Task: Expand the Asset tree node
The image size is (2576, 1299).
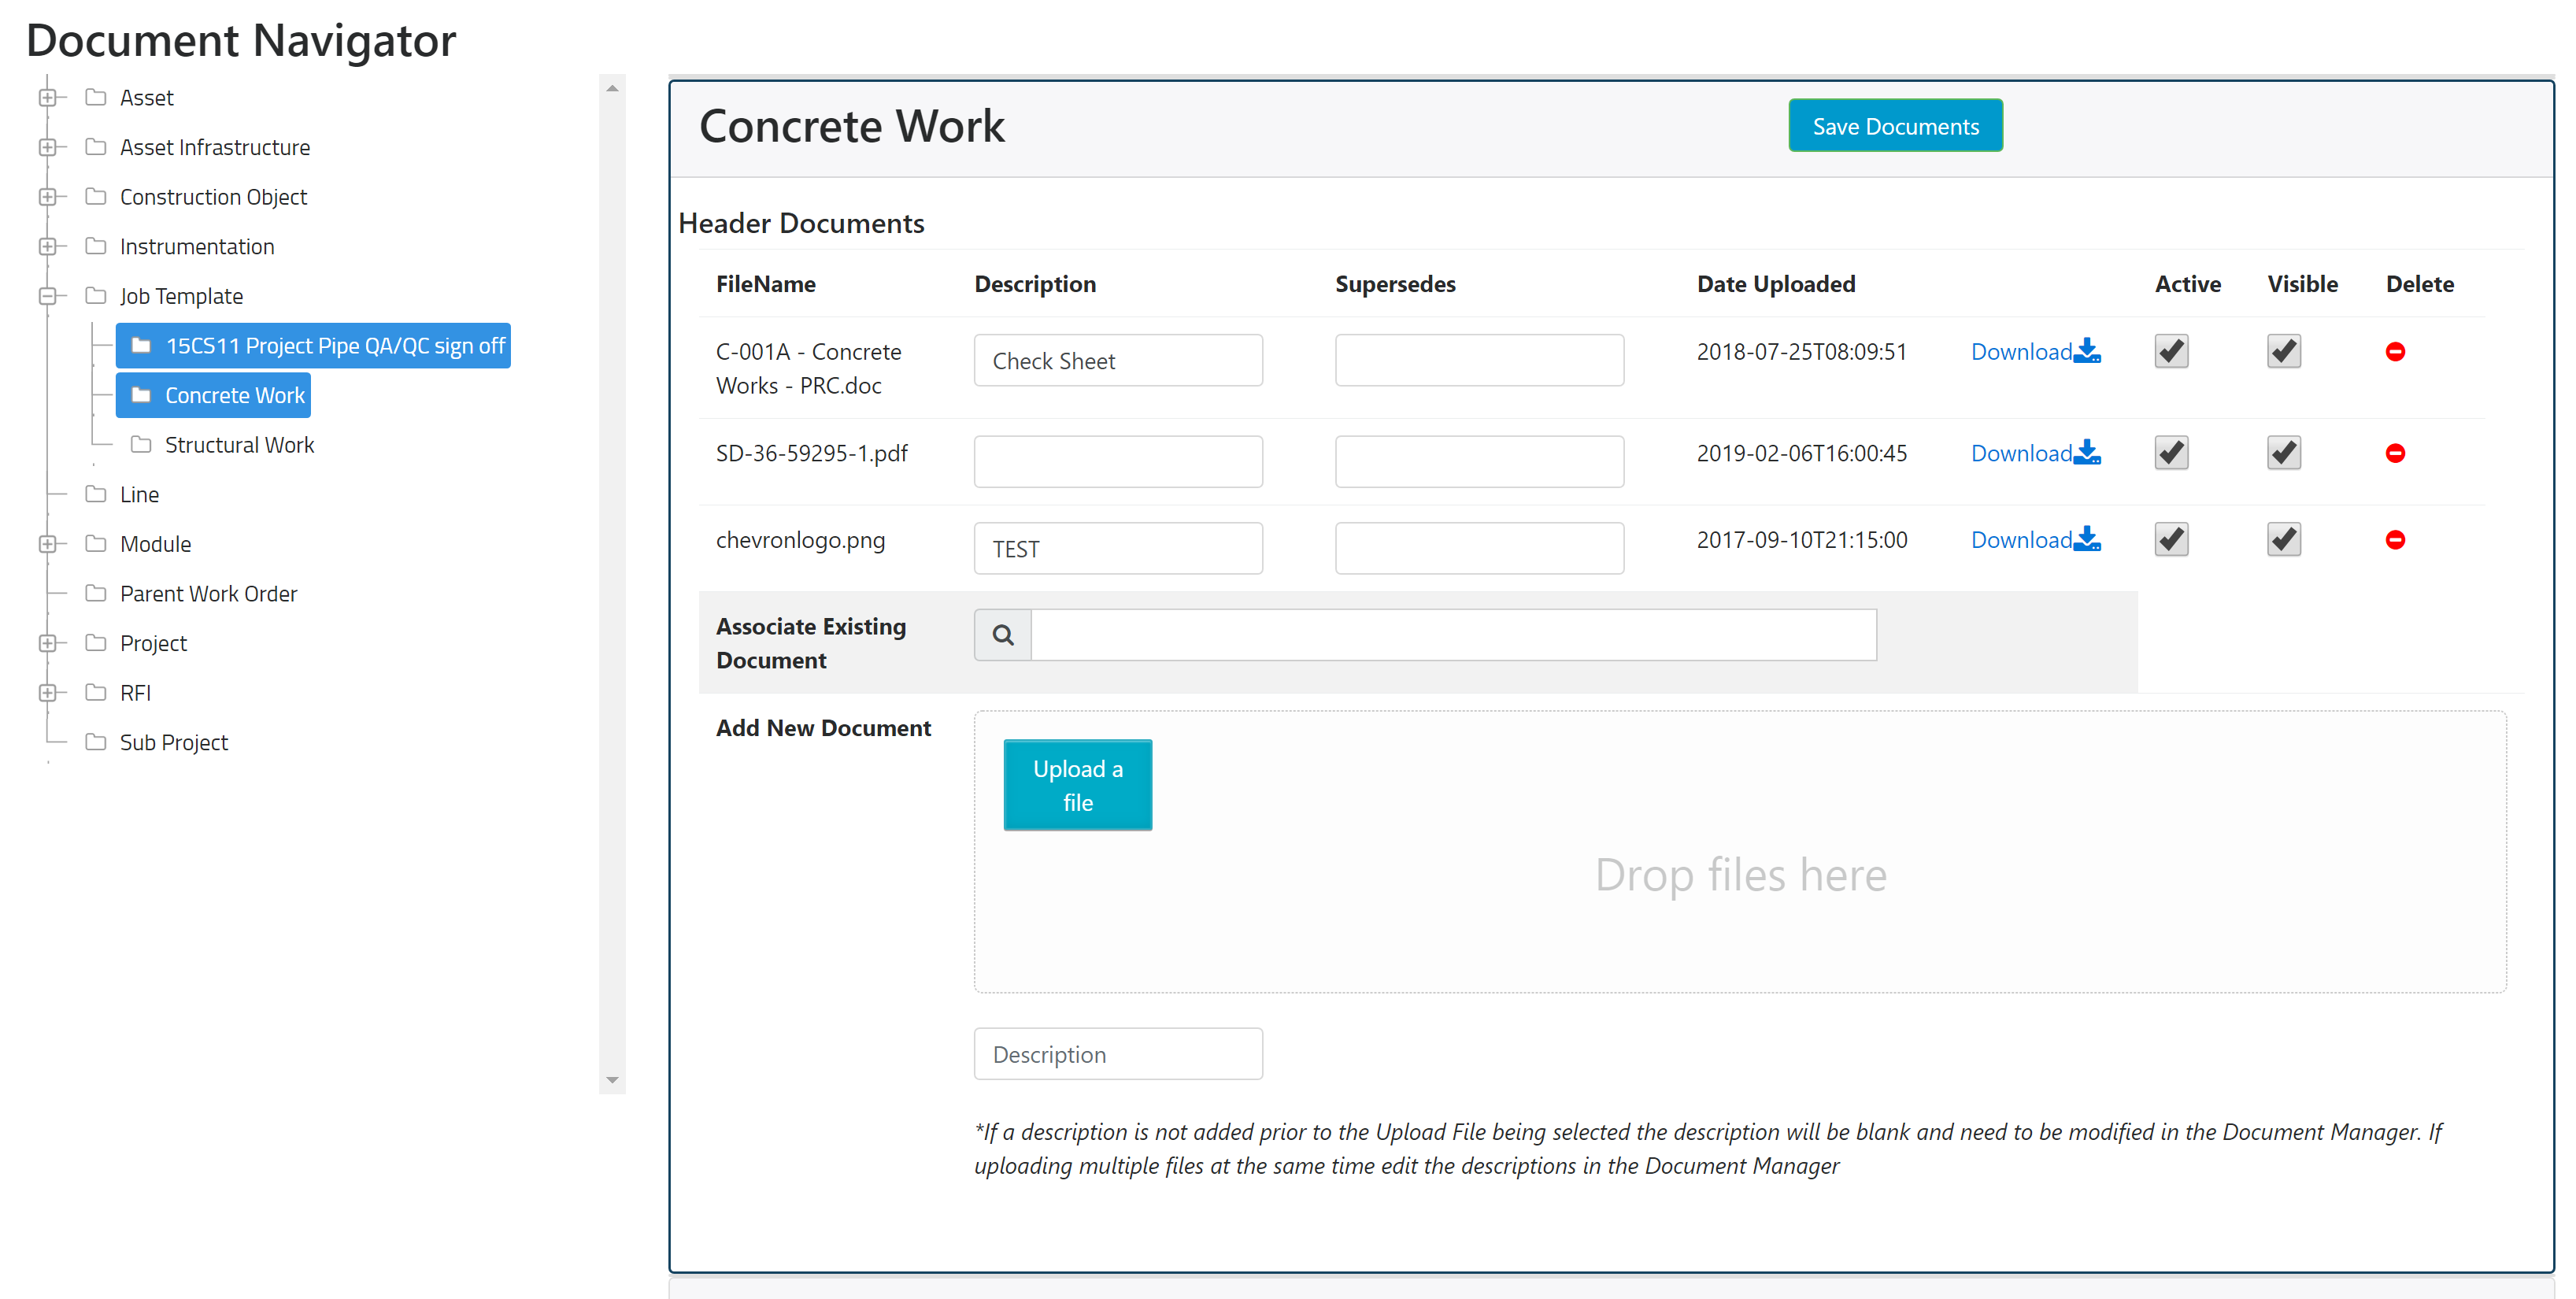Action: (48, 97)
